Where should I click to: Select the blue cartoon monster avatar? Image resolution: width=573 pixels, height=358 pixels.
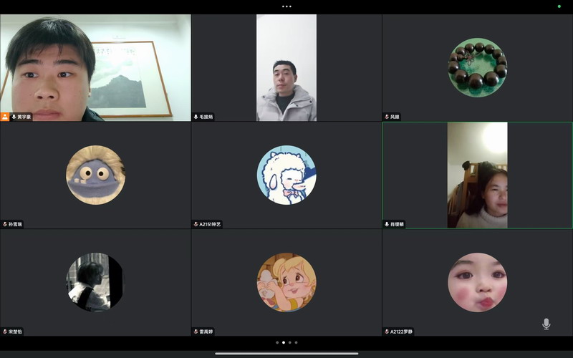tap(95, 175)
